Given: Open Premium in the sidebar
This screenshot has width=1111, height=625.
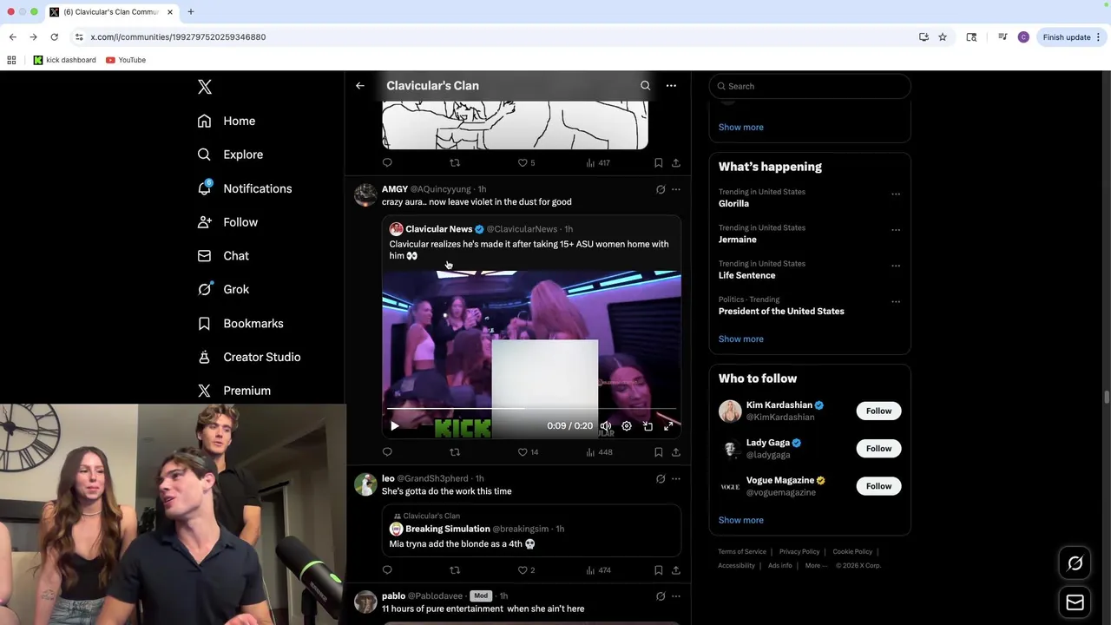Looking at the screenshot, I should point(234,391).
